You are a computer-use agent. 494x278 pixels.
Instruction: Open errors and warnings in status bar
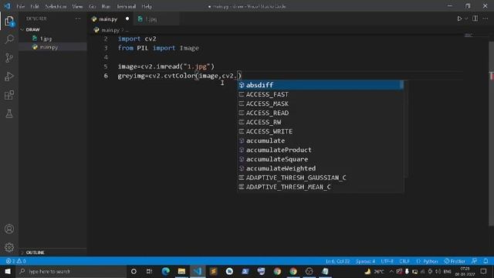point(15,261)
